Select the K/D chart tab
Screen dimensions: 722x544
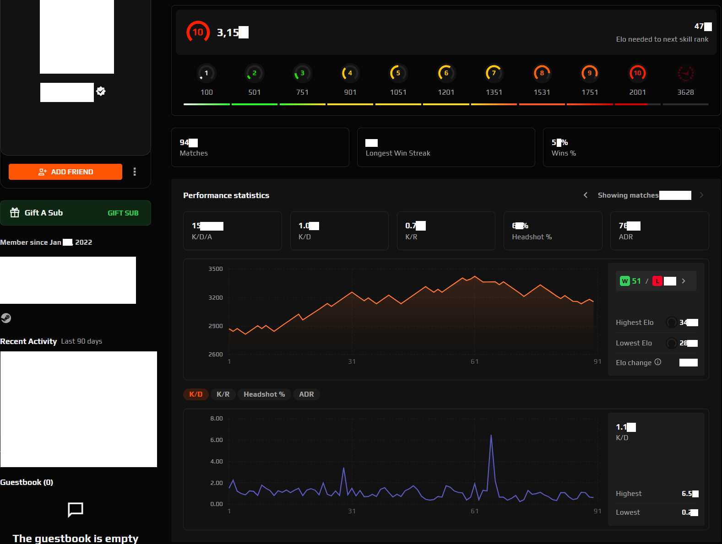coord(196,394)
